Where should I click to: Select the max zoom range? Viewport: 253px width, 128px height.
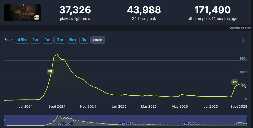(98, 40)
